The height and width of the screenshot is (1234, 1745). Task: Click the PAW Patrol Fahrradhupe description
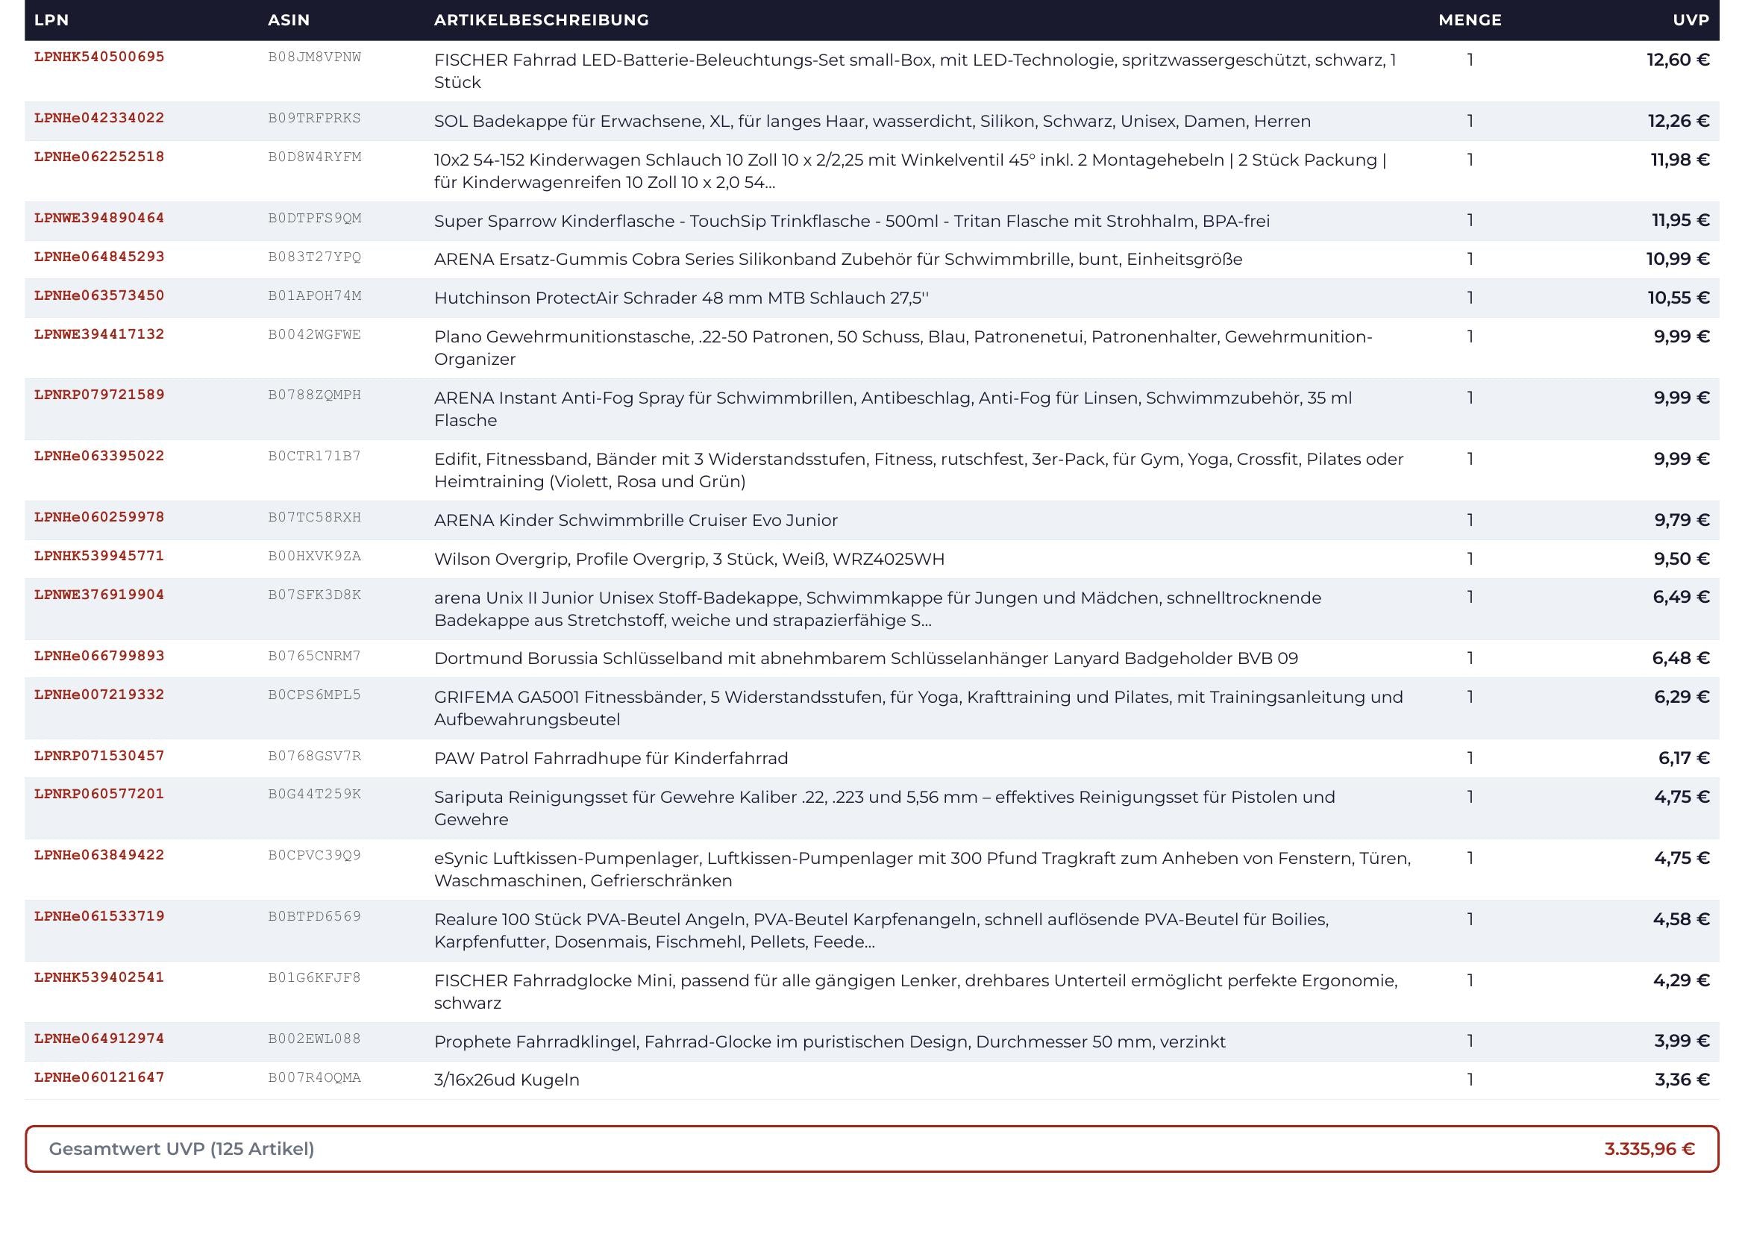[x=611, y=758]
